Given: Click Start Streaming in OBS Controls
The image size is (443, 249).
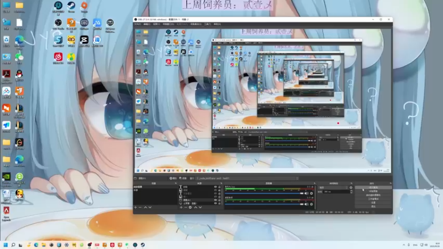Looking at the screenshot, I should pyautogui.click(x=373, y=188).
